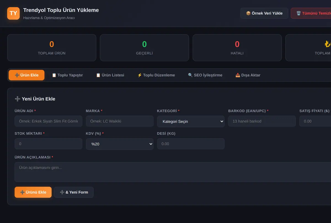Switch to the Dışa Aktar tab
331x223 pixels.
coord(248,75)
